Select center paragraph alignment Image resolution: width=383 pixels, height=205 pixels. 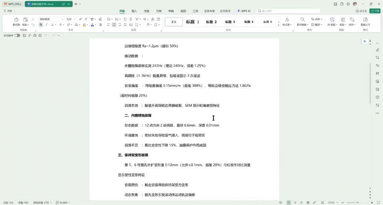[114, 25]
